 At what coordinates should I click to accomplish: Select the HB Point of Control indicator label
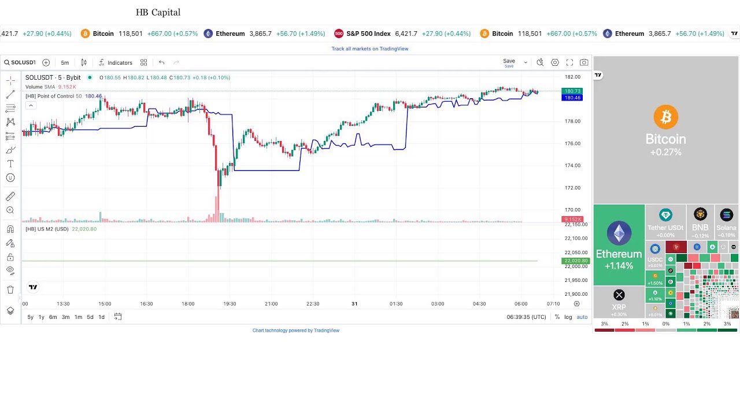tap(53, 96)
